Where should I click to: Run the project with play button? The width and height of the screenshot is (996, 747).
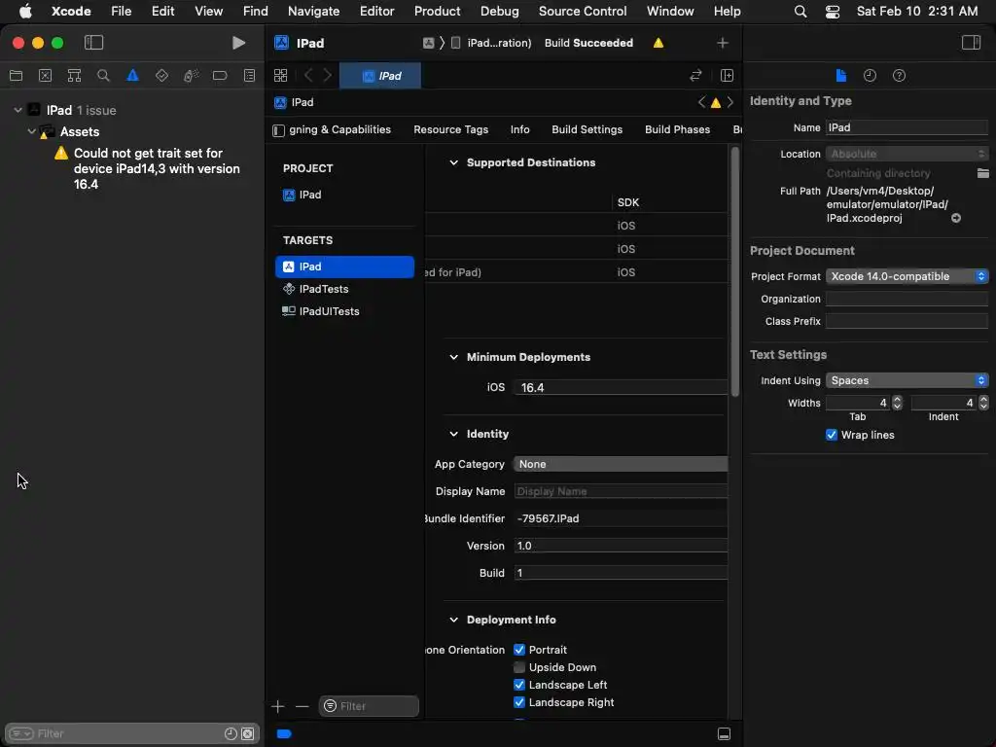point(238,43)
